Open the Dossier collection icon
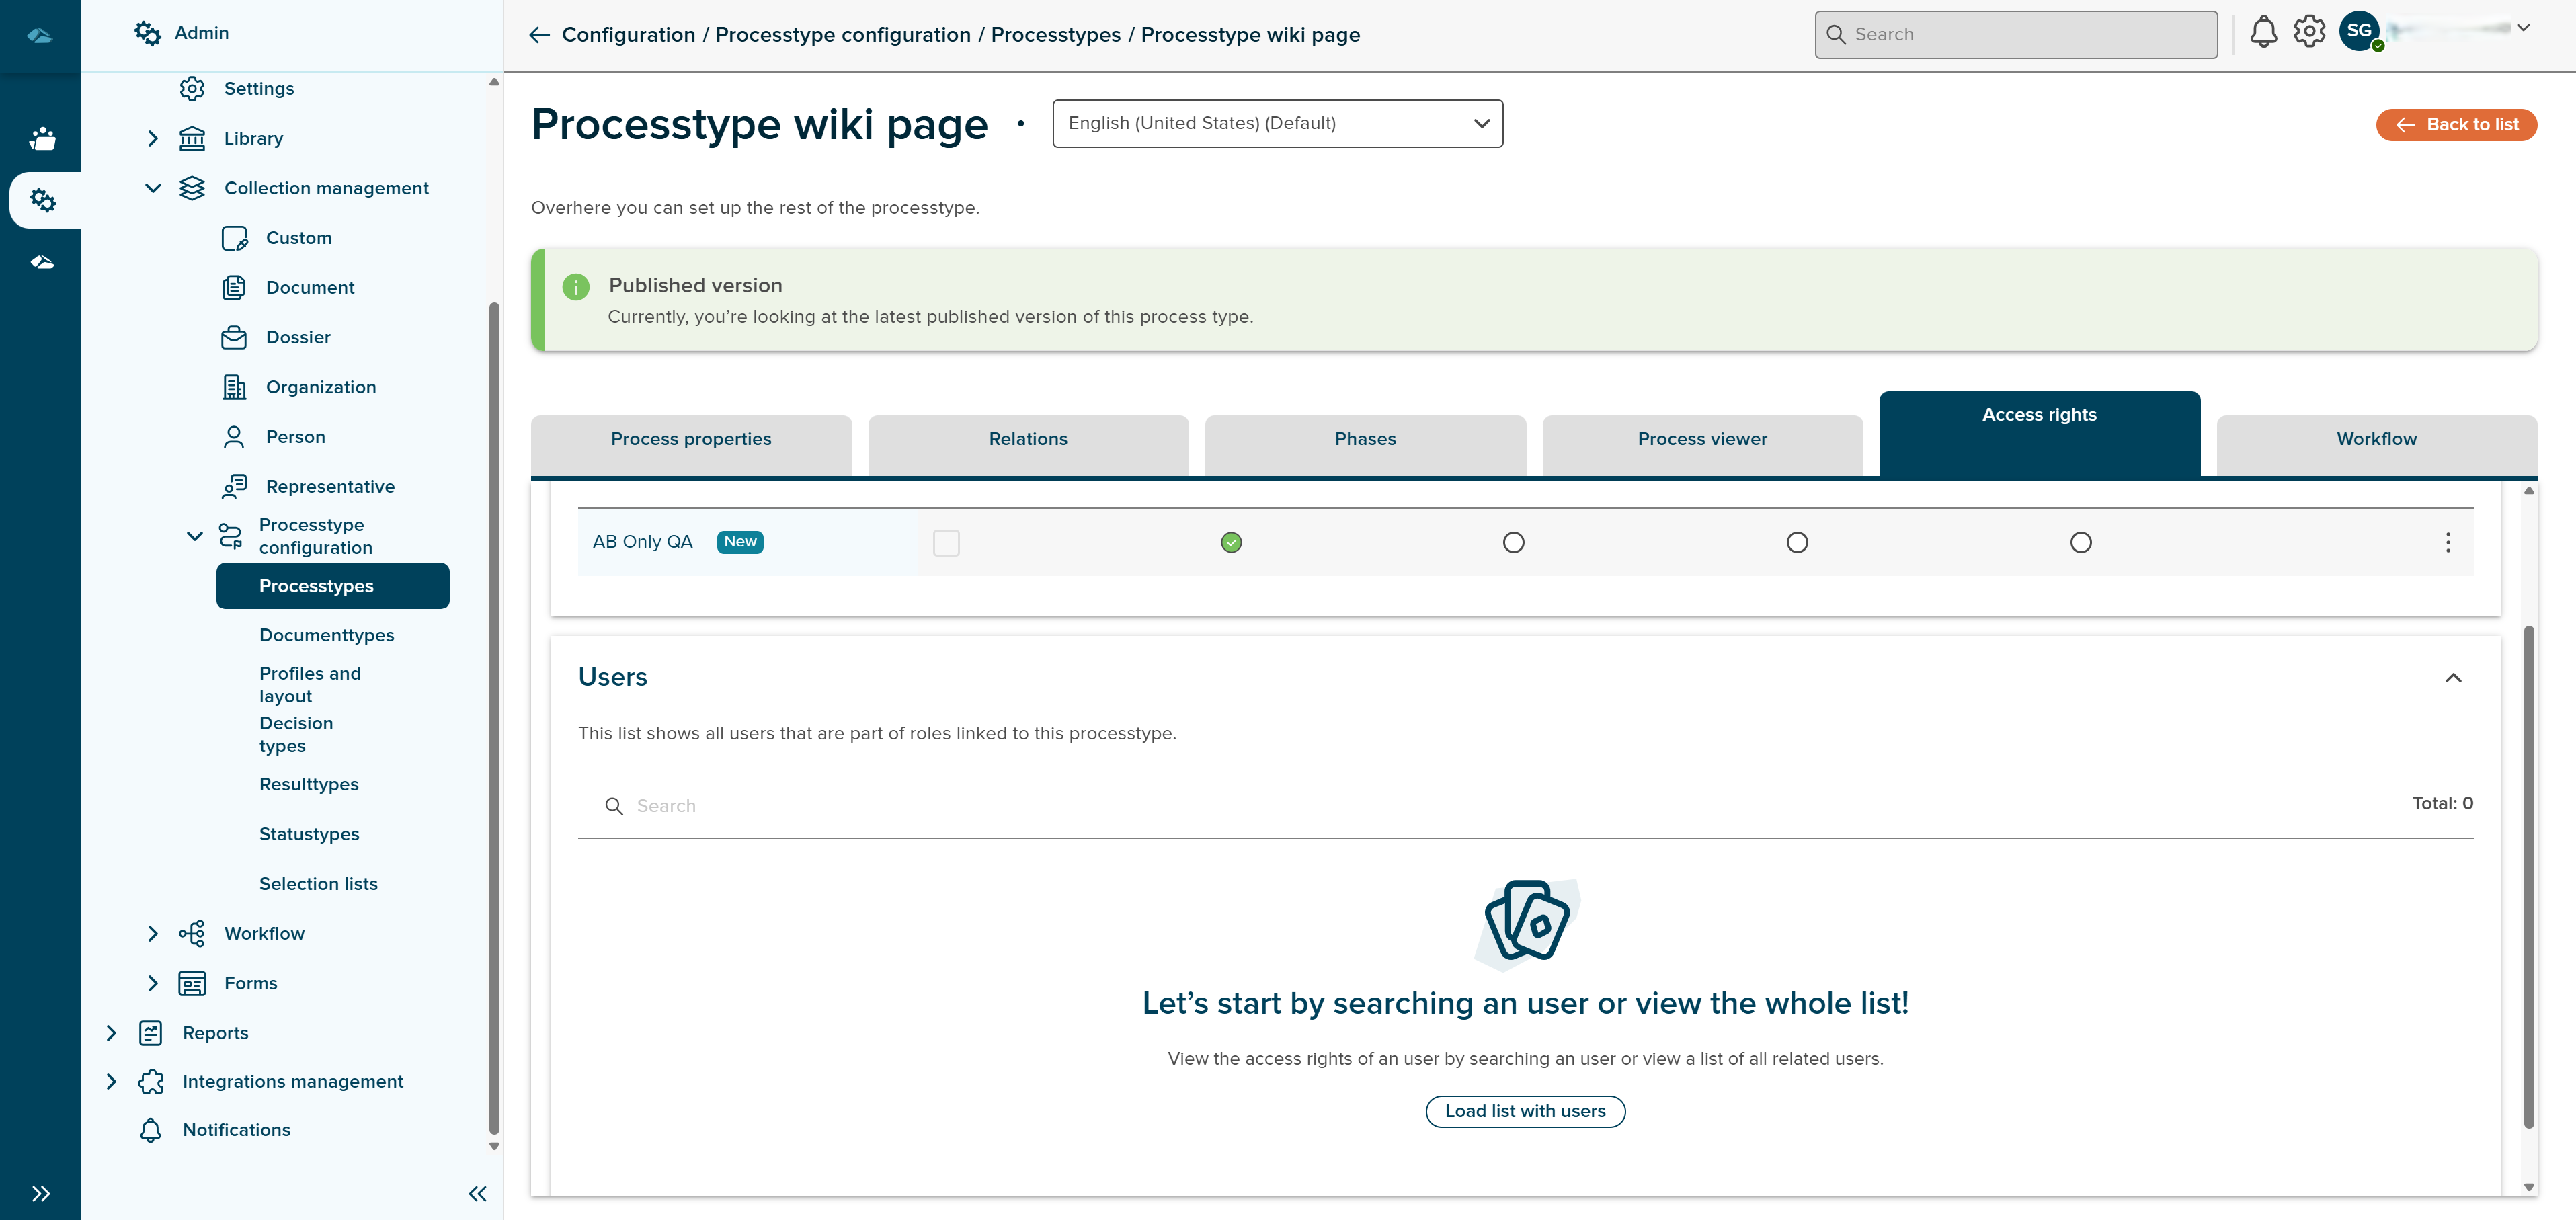2576x1220 pixels. (234, 338)
